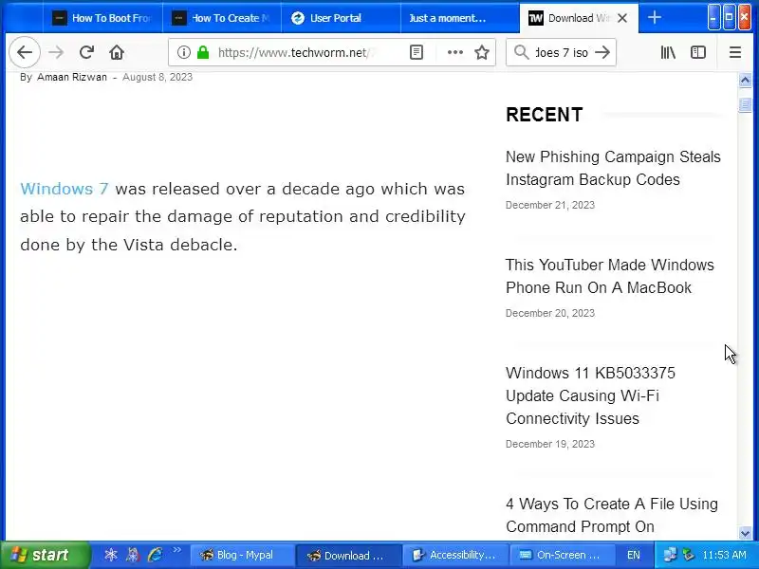Image resolution: width=759 pixels, height=569 pixels.
Task: Open the browser home page
Action: tap(117, 52)
